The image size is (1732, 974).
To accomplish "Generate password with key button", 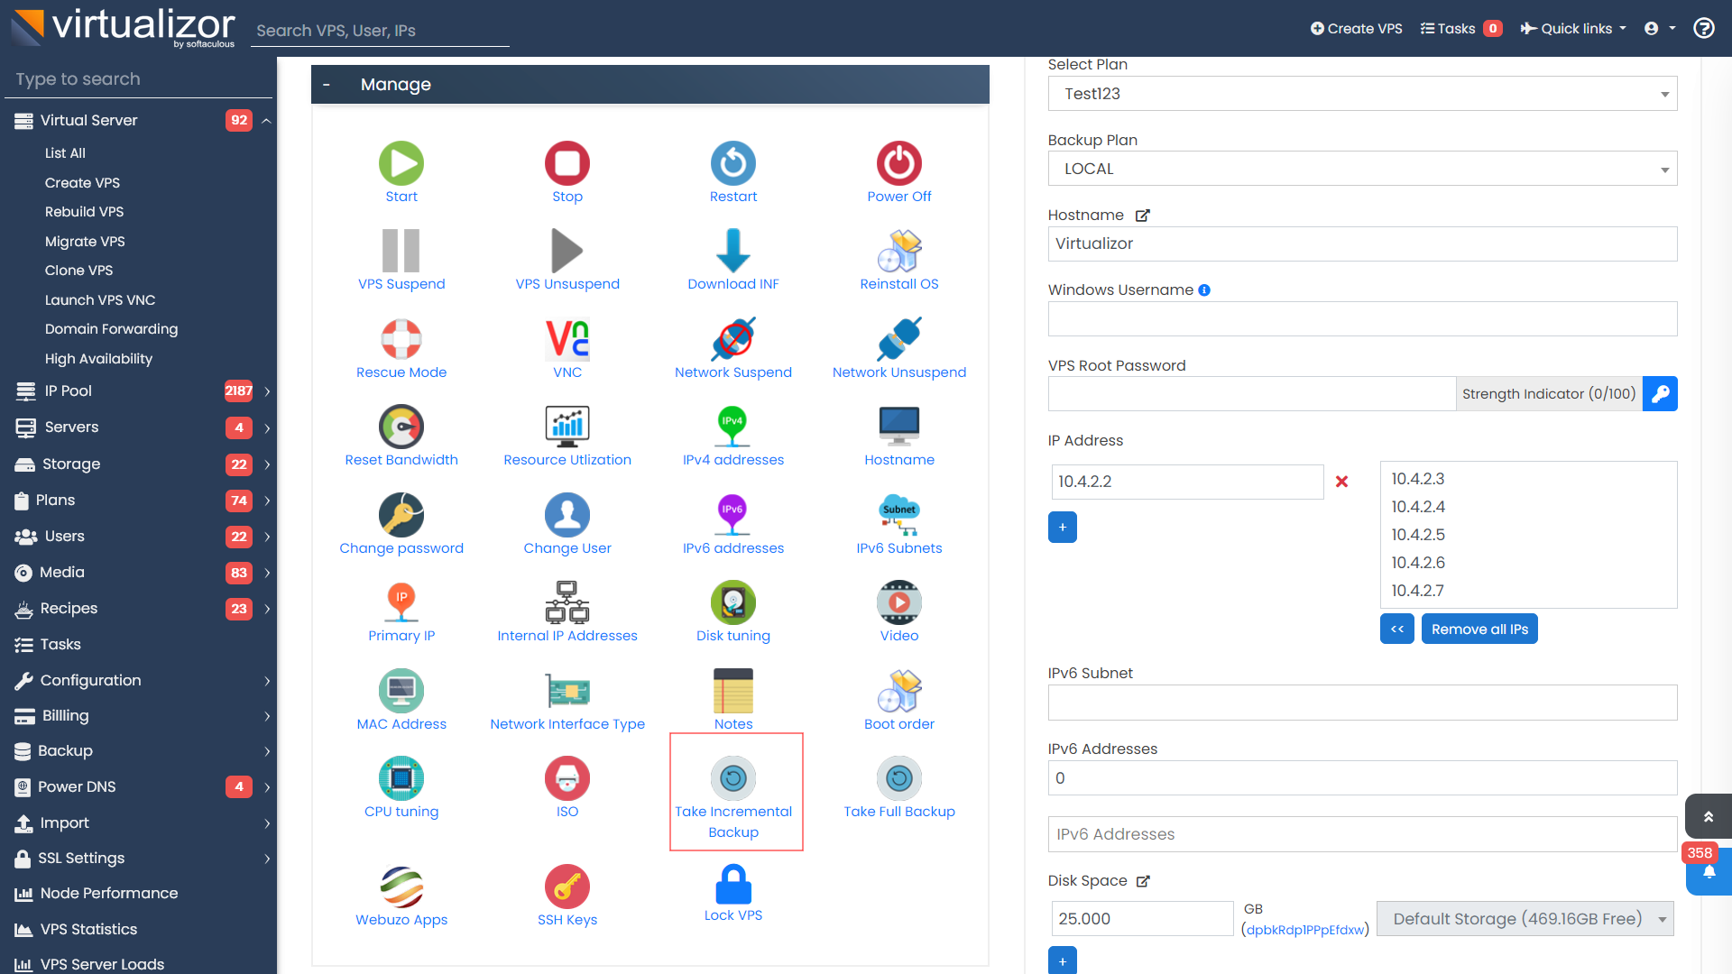I will [x=1660, y=394].
